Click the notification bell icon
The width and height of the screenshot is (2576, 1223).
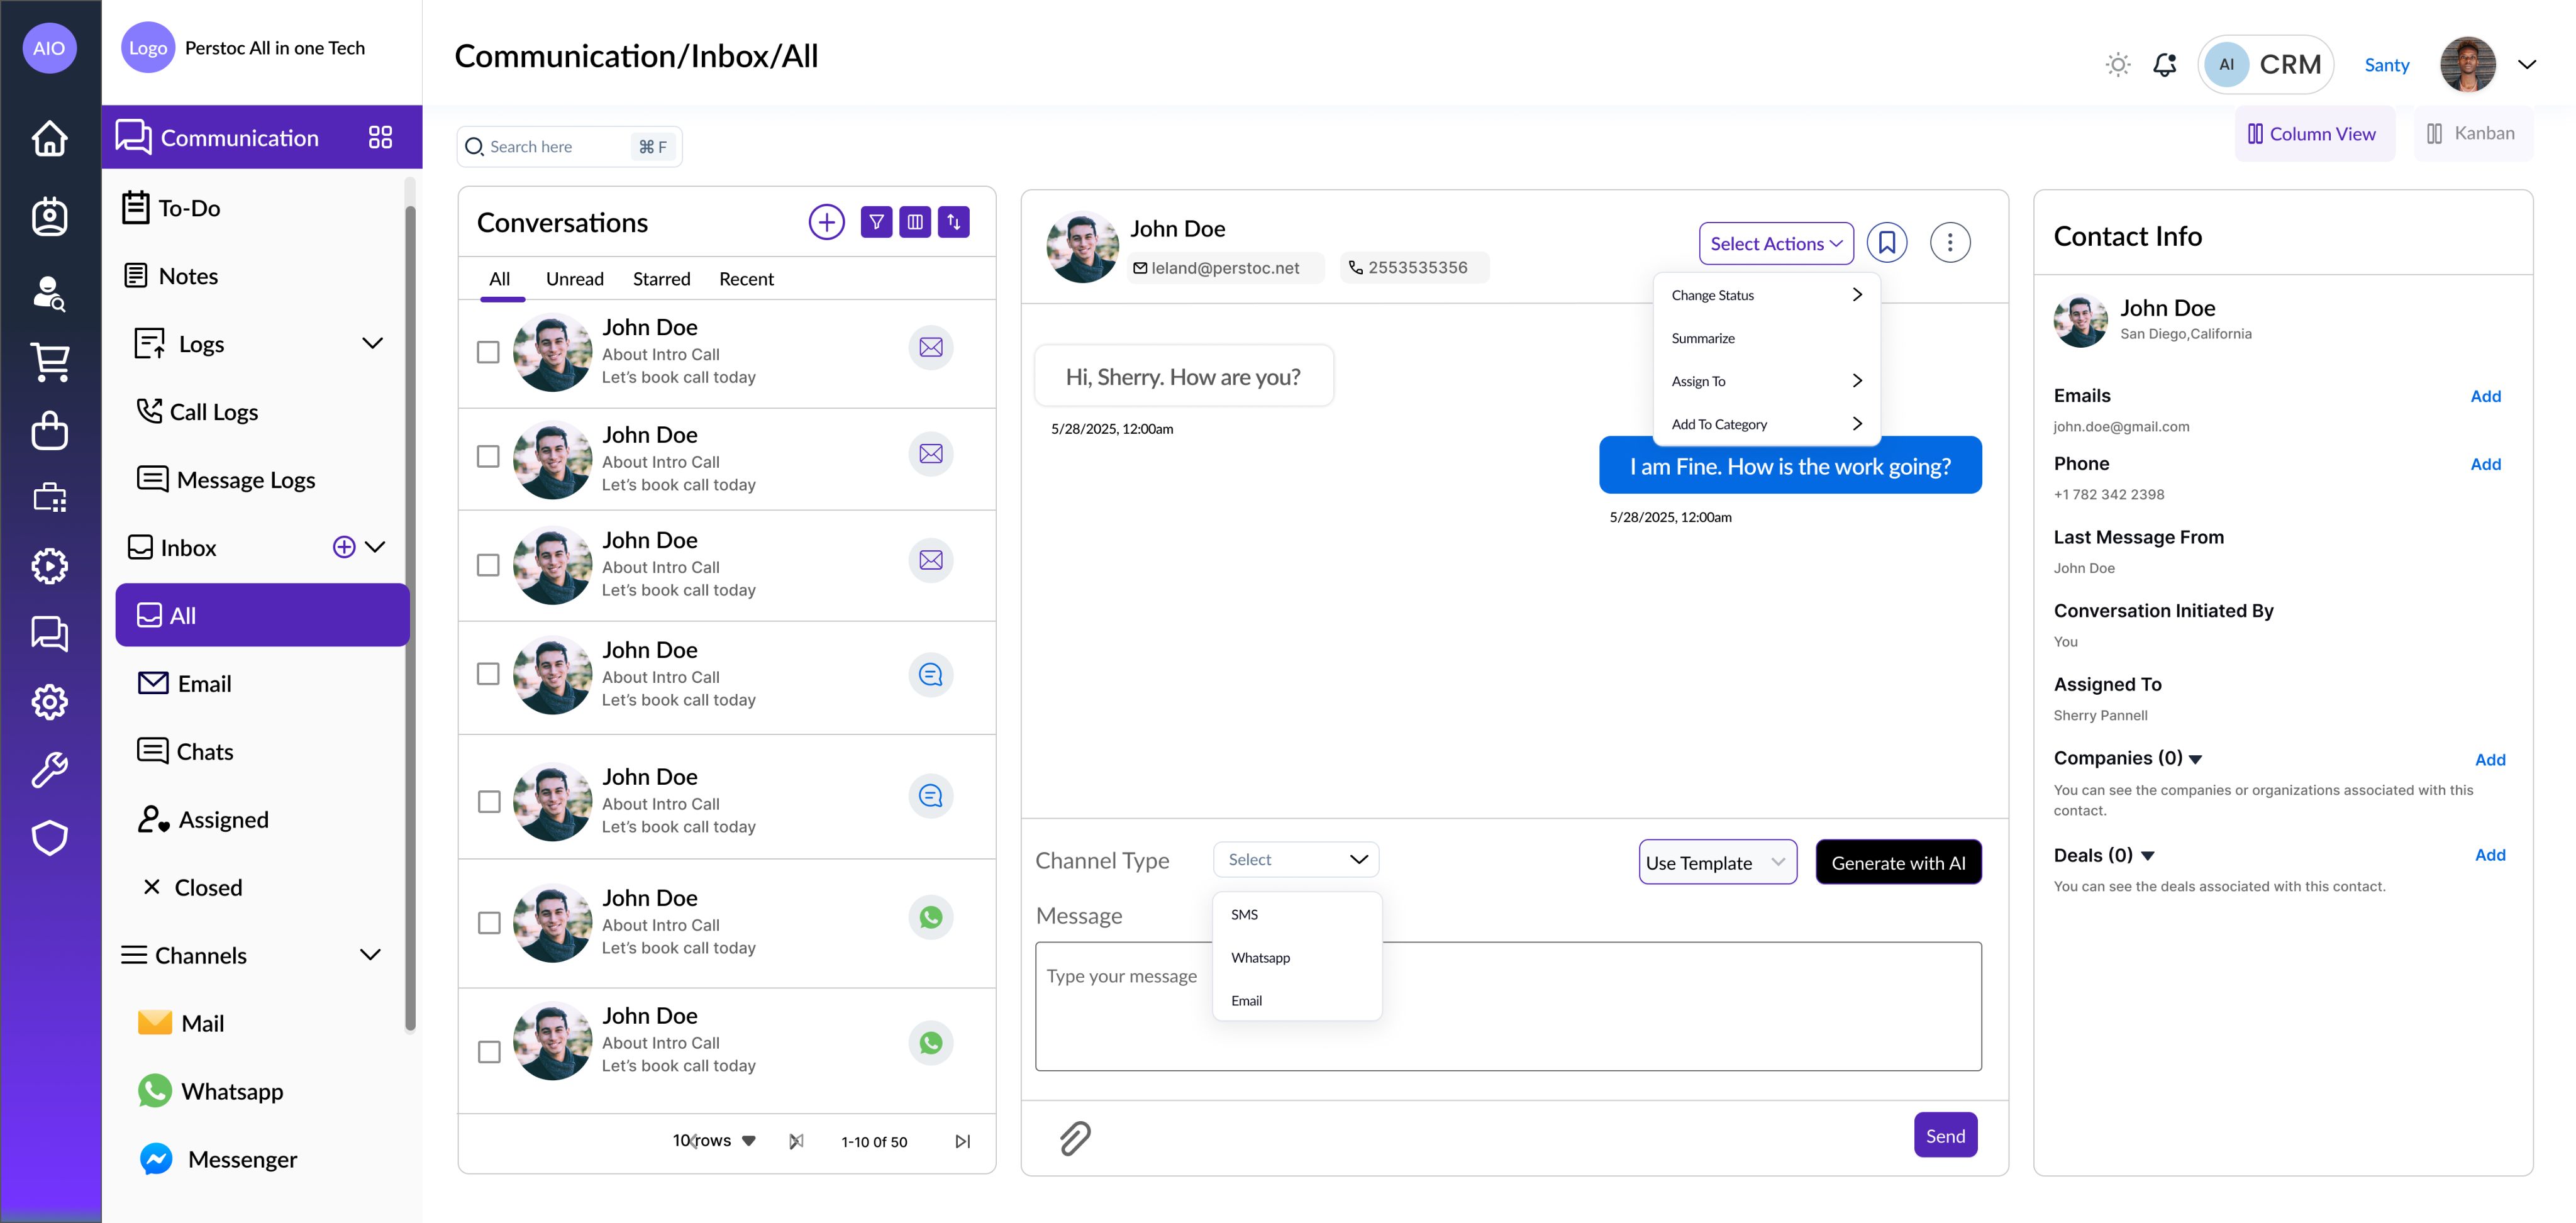(2164, 65)
